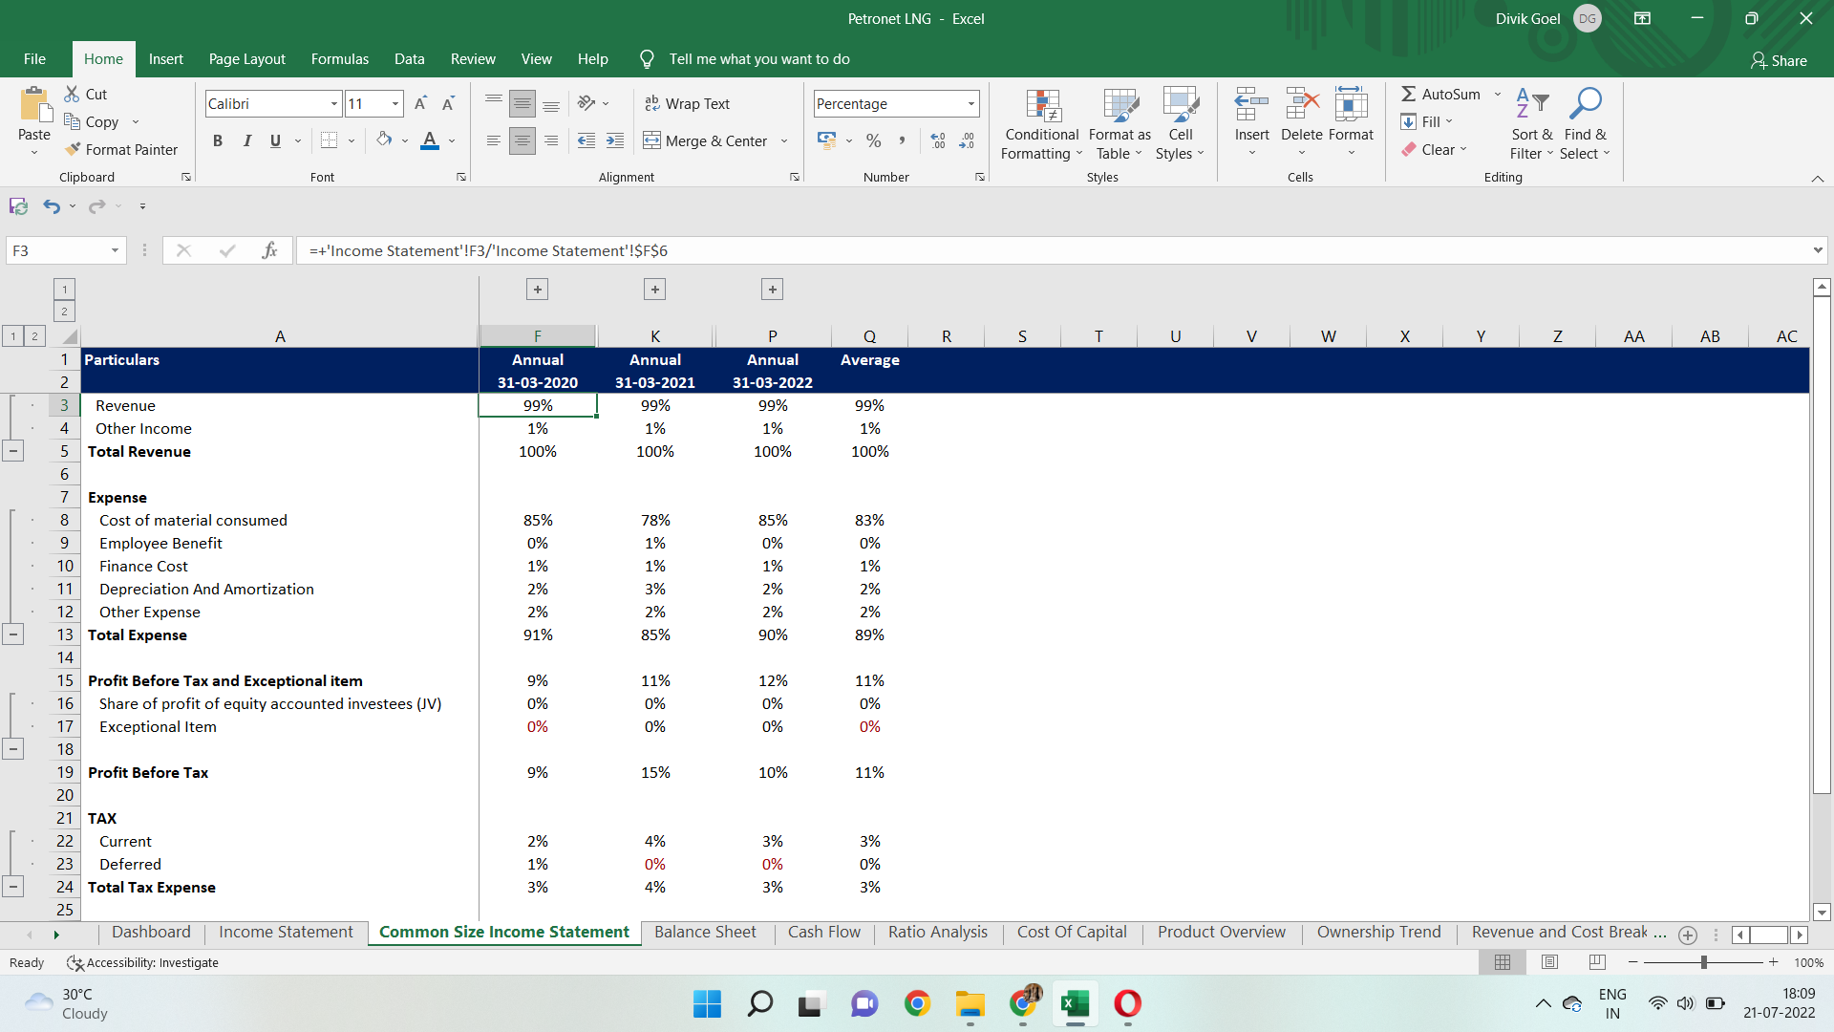Open the Insert ribbon tab
The width and height of the screenshot is (1834, 1032).
pyautogui.click(x=165, y=59)
